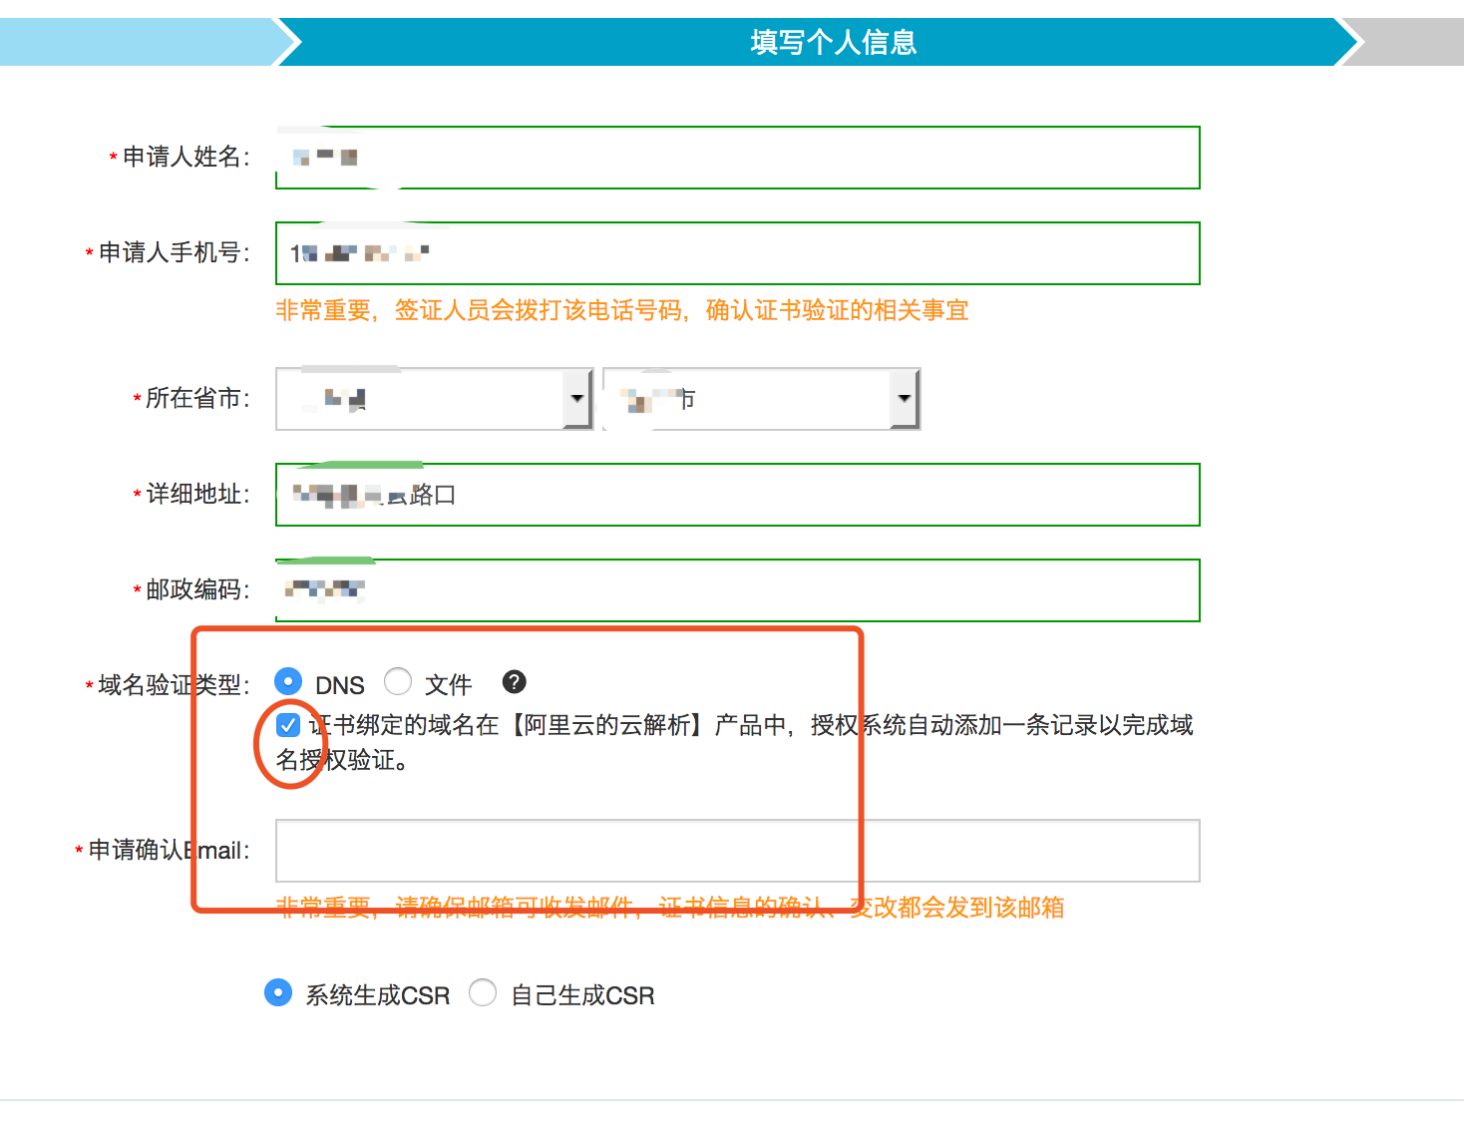Select 自己生成CSR radio option

(x=483, y=993)
